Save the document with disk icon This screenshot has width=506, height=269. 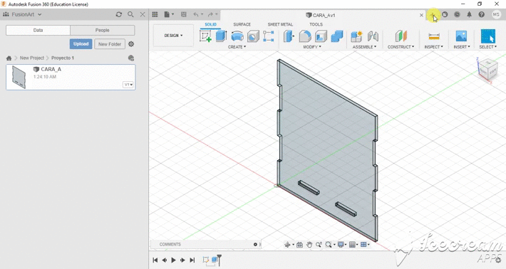[184, 14]
